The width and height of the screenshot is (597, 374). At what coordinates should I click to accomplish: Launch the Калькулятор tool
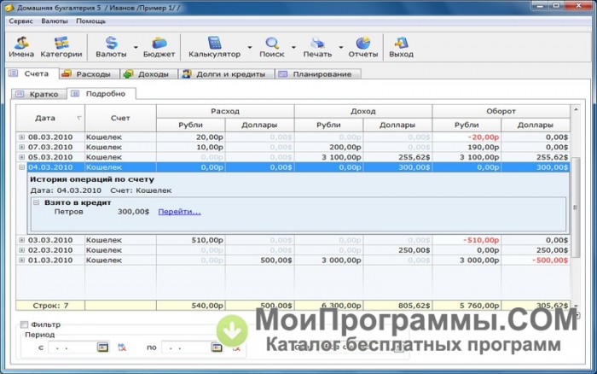214,46
